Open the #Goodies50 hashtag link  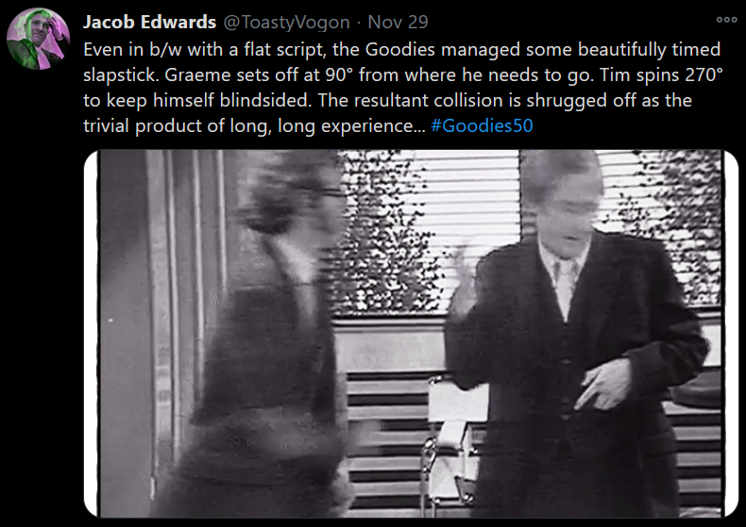point(482,125)
